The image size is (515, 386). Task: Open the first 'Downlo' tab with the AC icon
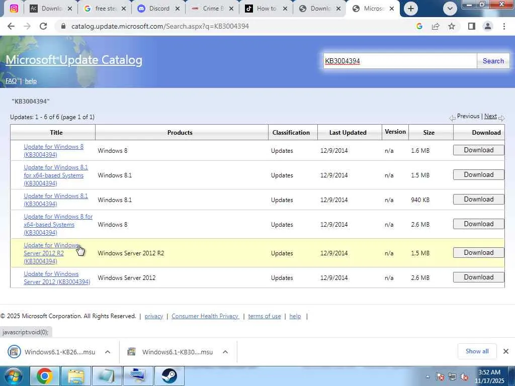(51, 9)
